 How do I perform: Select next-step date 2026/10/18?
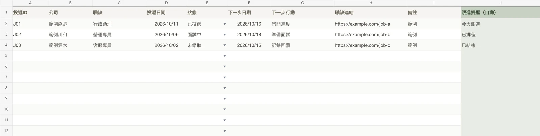[x=249, y=35]
